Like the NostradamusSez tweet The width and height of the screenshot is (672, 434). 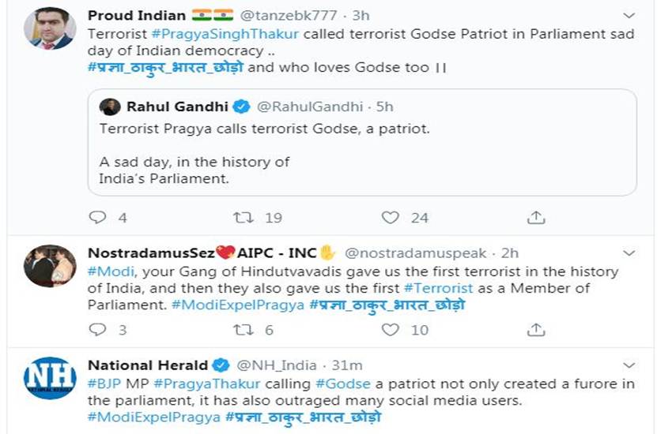[x=390, y=330]
